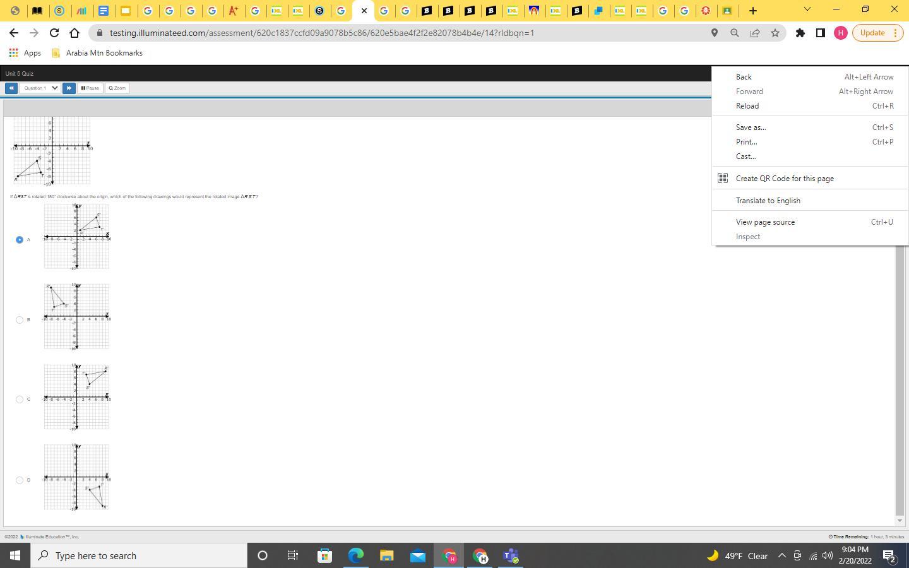Click the original triangle RST graph
Screen dimensions: 909x568
coord(52,151)
